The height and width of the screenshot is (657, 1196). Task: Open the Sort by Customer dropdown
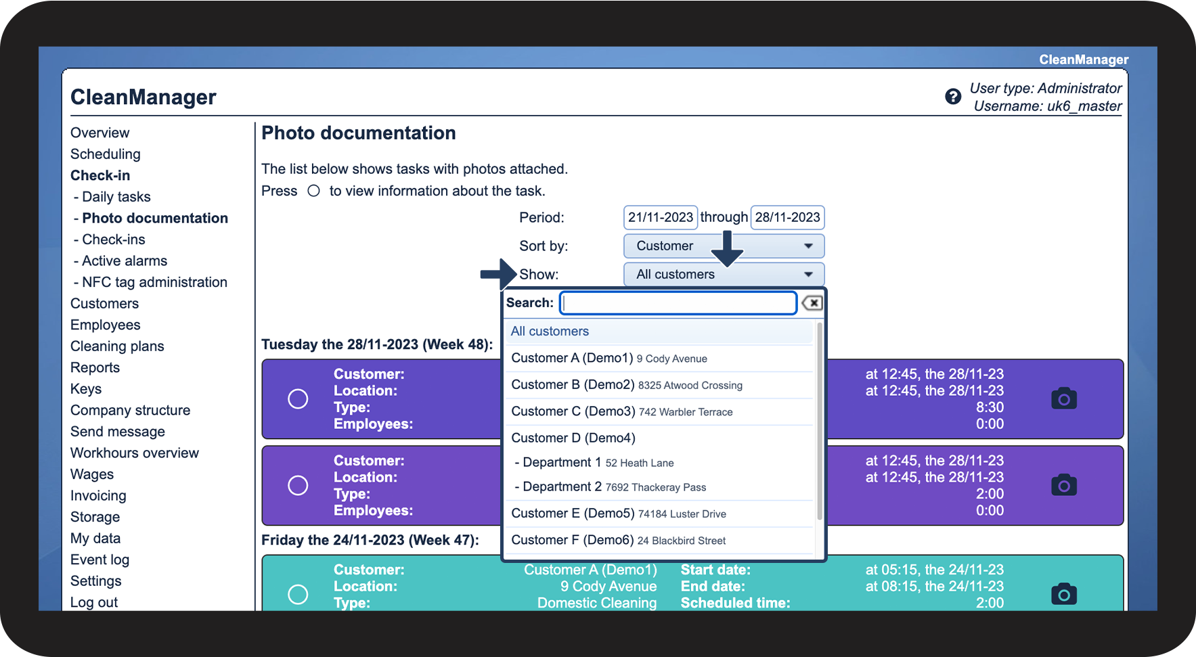(x=723, y=246)
